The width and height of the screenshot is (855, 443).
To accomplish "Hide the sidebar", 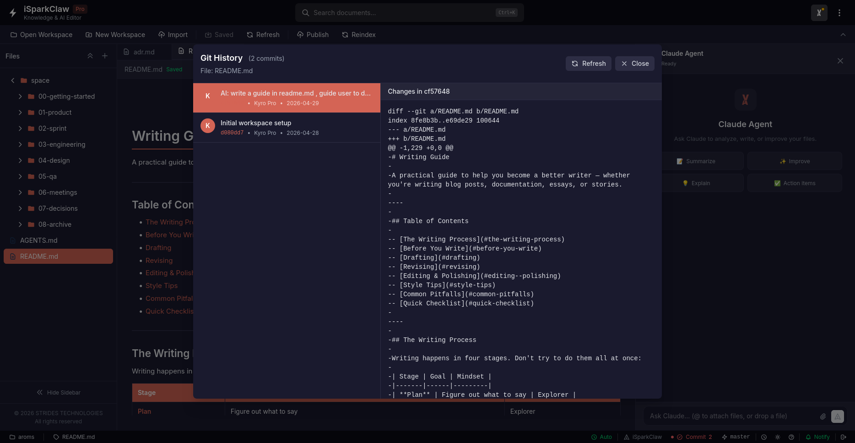I will coord(58,392).
